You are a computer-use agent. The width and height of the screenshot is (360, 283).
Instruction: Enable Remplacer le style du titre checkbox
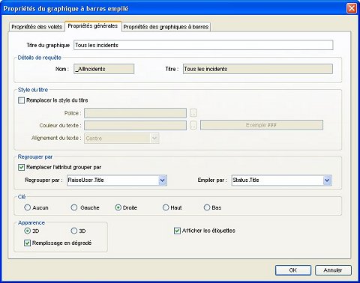[22, 100]
